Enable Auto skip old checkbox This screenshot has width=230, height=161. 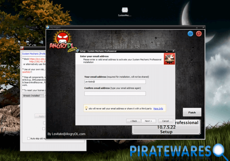pyautogui.click(x=29, y=138)
